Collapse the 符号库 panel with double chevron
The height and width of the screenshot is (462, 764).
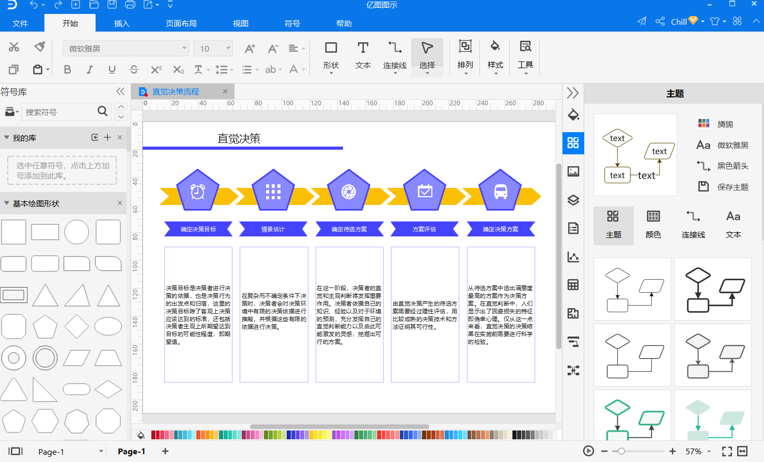(x=120, y=91)
